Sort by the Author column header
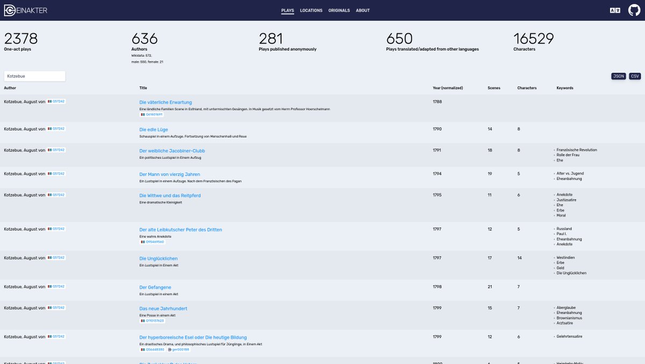 [11, 88]
